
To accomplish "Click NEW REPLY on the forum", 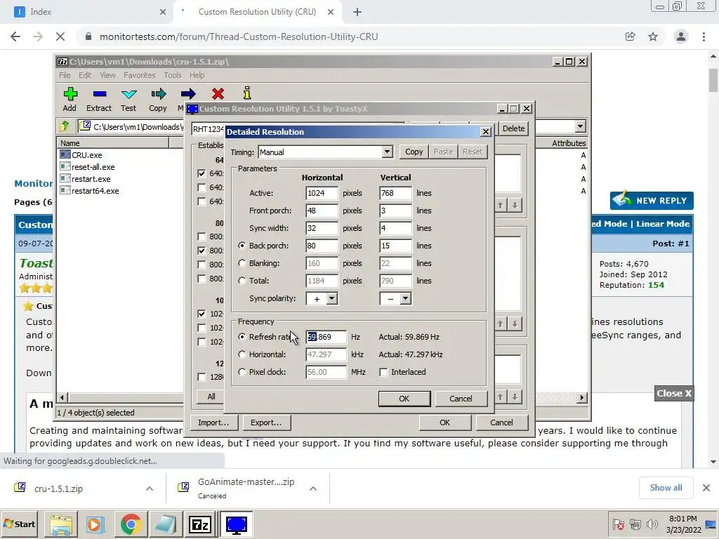I will (652, 200).
